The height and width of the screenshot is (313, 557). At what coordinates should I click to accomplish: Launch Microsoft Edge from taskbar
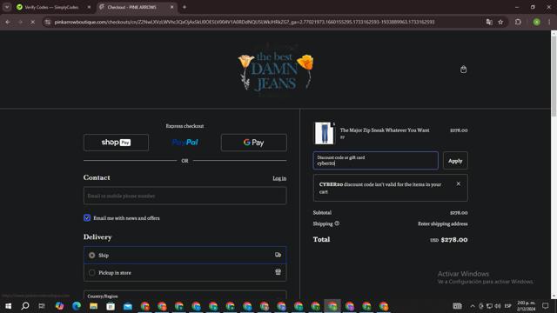77,306
